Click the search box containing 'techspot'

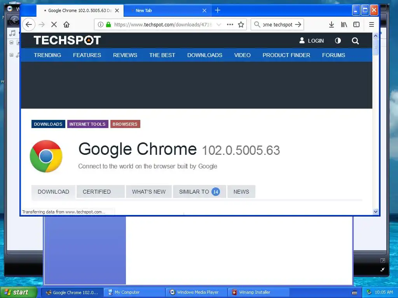click(x=277, y=24)
